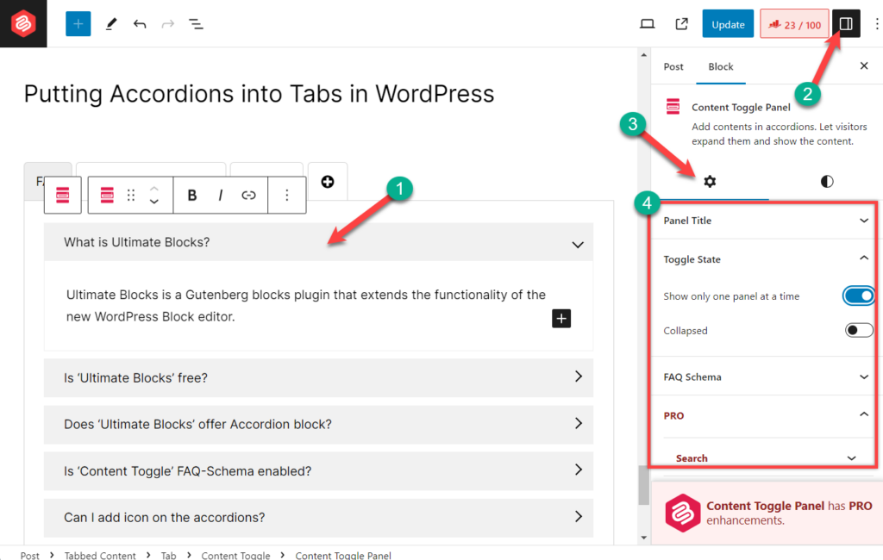Open the block inserter with the plus icon

click(78, 23)
